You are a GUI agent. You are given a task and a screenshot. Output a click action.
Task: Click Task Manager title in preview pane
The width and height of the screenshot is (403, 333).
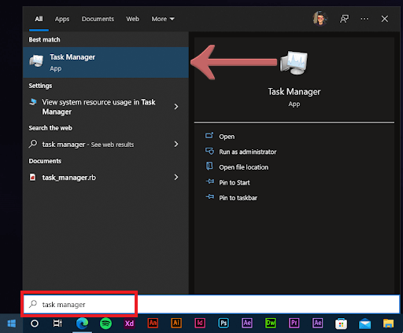click(x=294, y=92)
